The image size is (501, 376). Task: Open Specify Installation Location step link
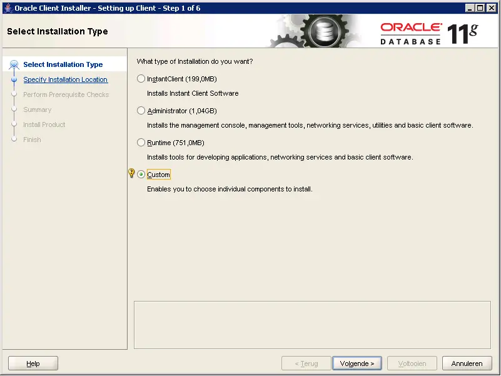coord(66,79)
